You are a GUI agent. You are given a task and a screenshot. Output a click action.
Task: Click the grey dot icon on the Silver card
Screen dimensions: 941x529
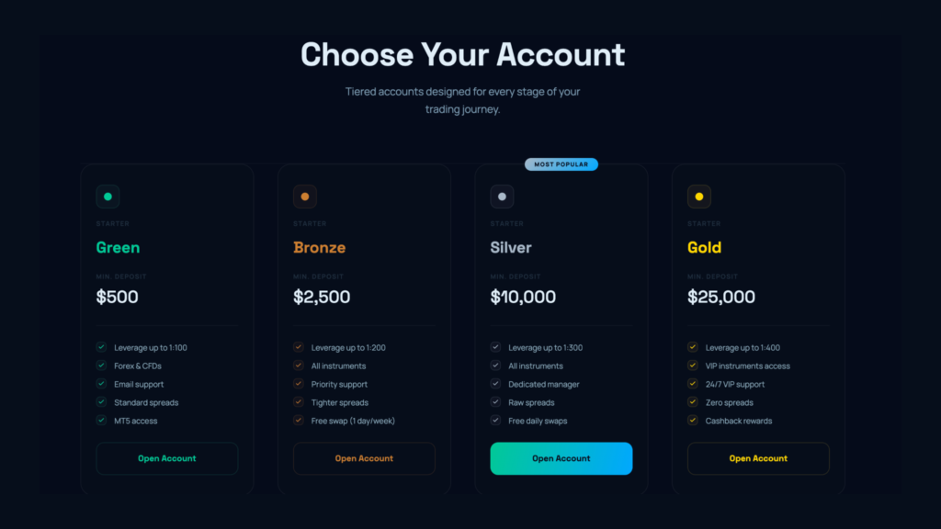(x=502, y=197)
